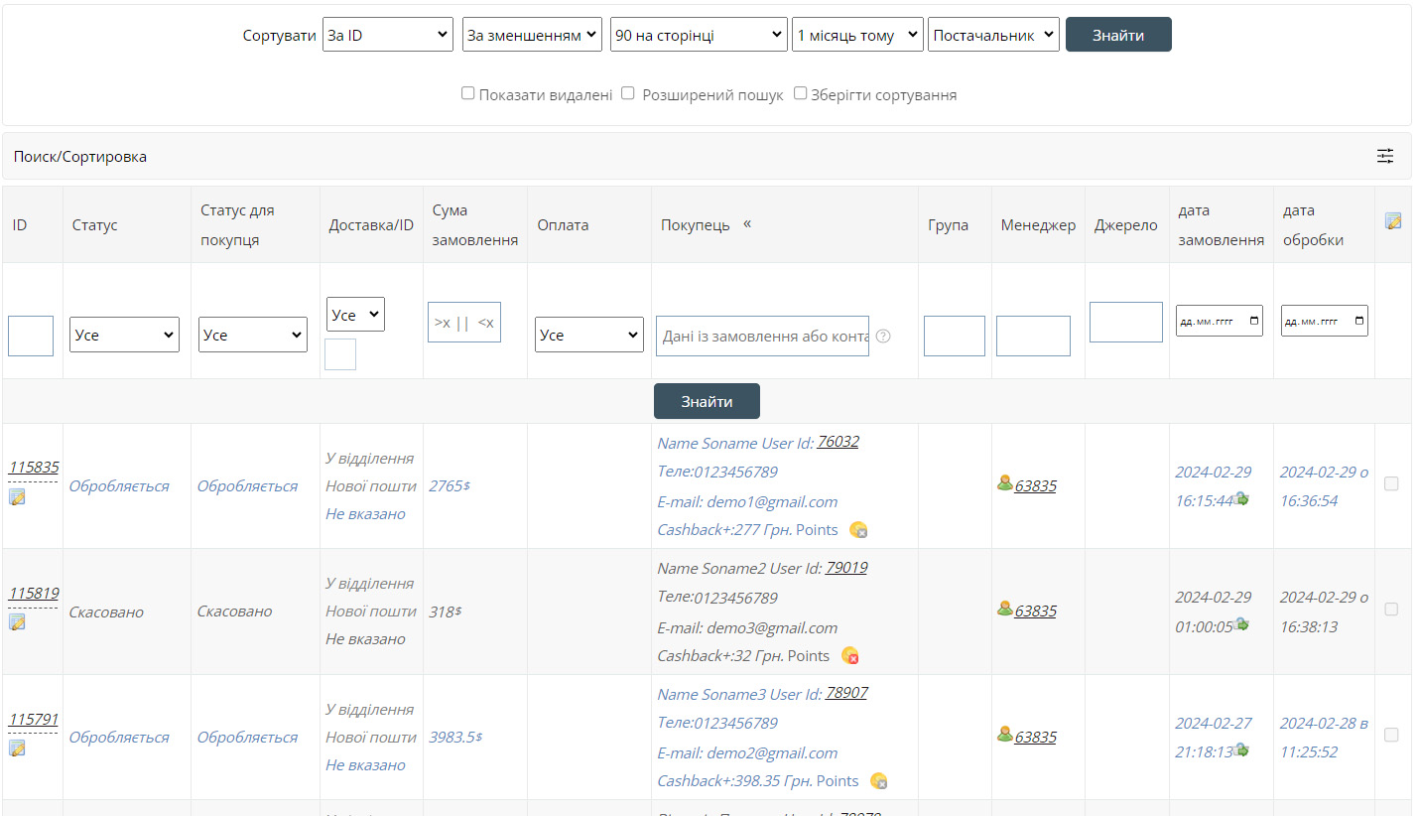The height and width of the screenshot is (816, 1418).
Task: Open user ID 76032 link
Action: (x=838, y=442)
